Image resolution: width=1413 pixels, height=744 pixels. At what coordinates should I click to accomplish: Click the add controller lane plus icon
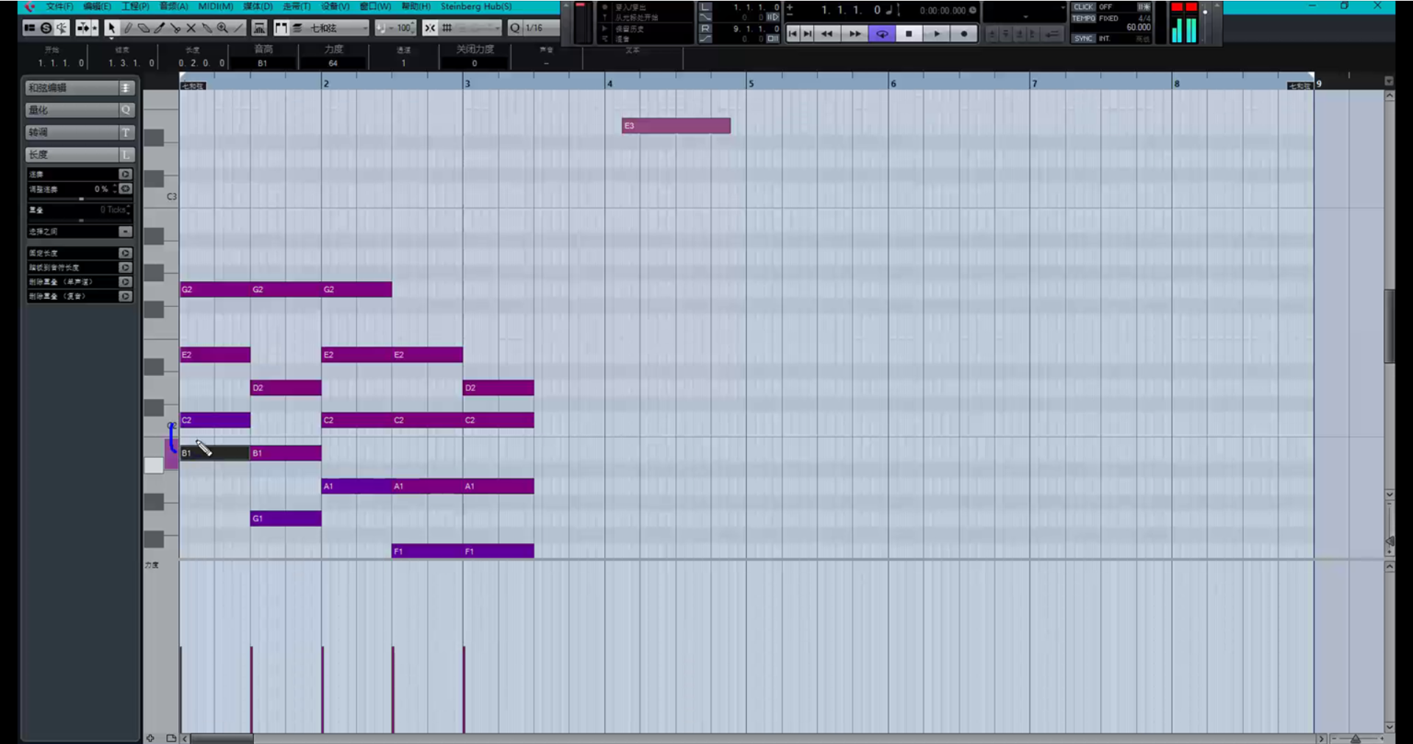[150, 738]
